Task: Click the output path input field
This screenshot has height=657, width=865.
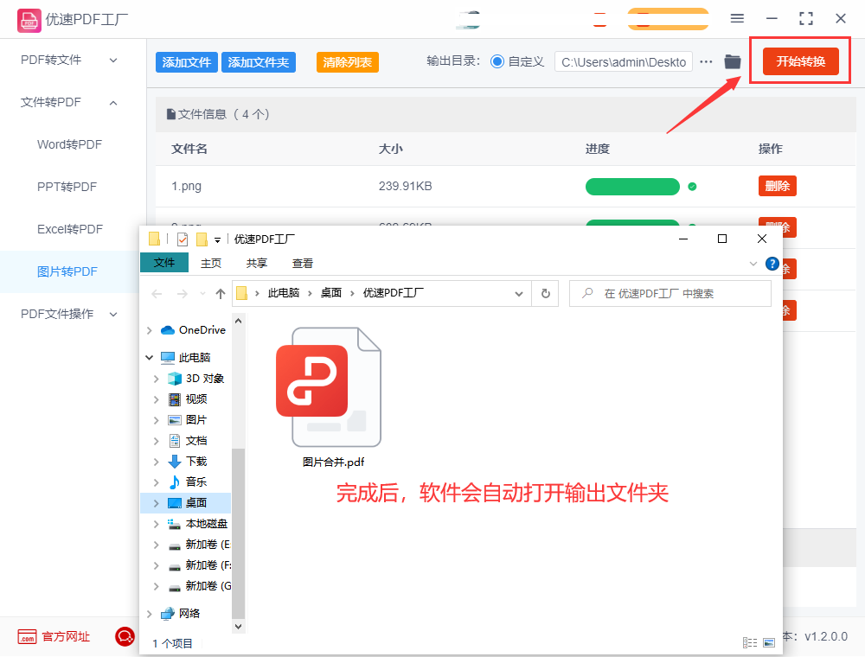Action: pyautogui.click(x=624, y=62)
